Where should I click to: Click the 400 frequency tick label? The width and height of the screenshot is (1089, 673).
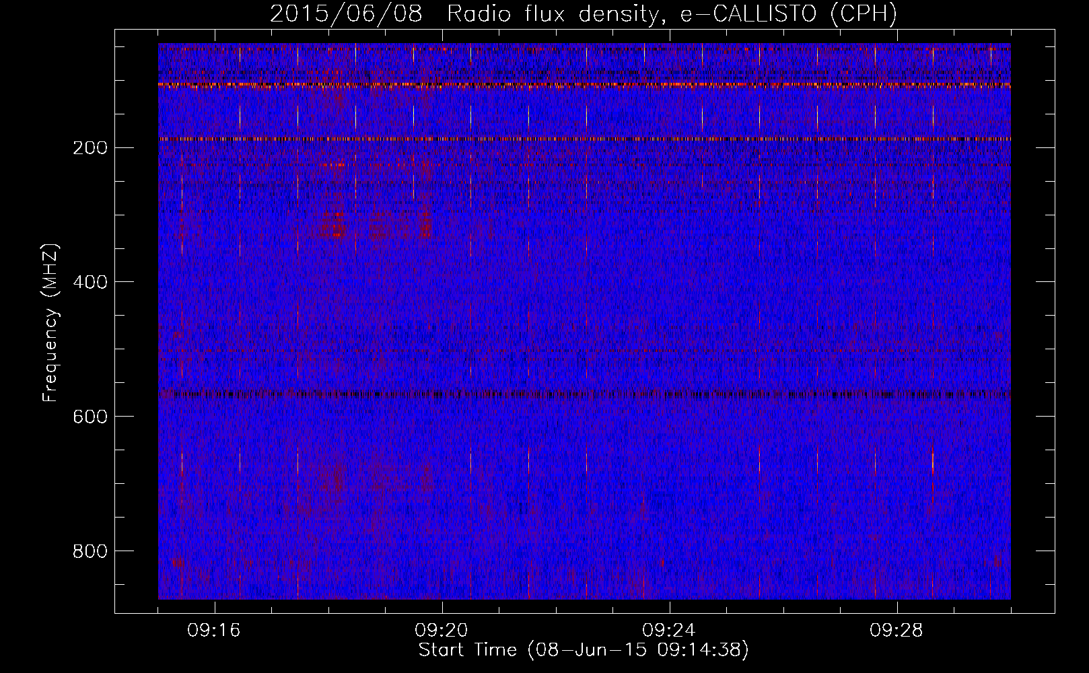coord(90,283)
